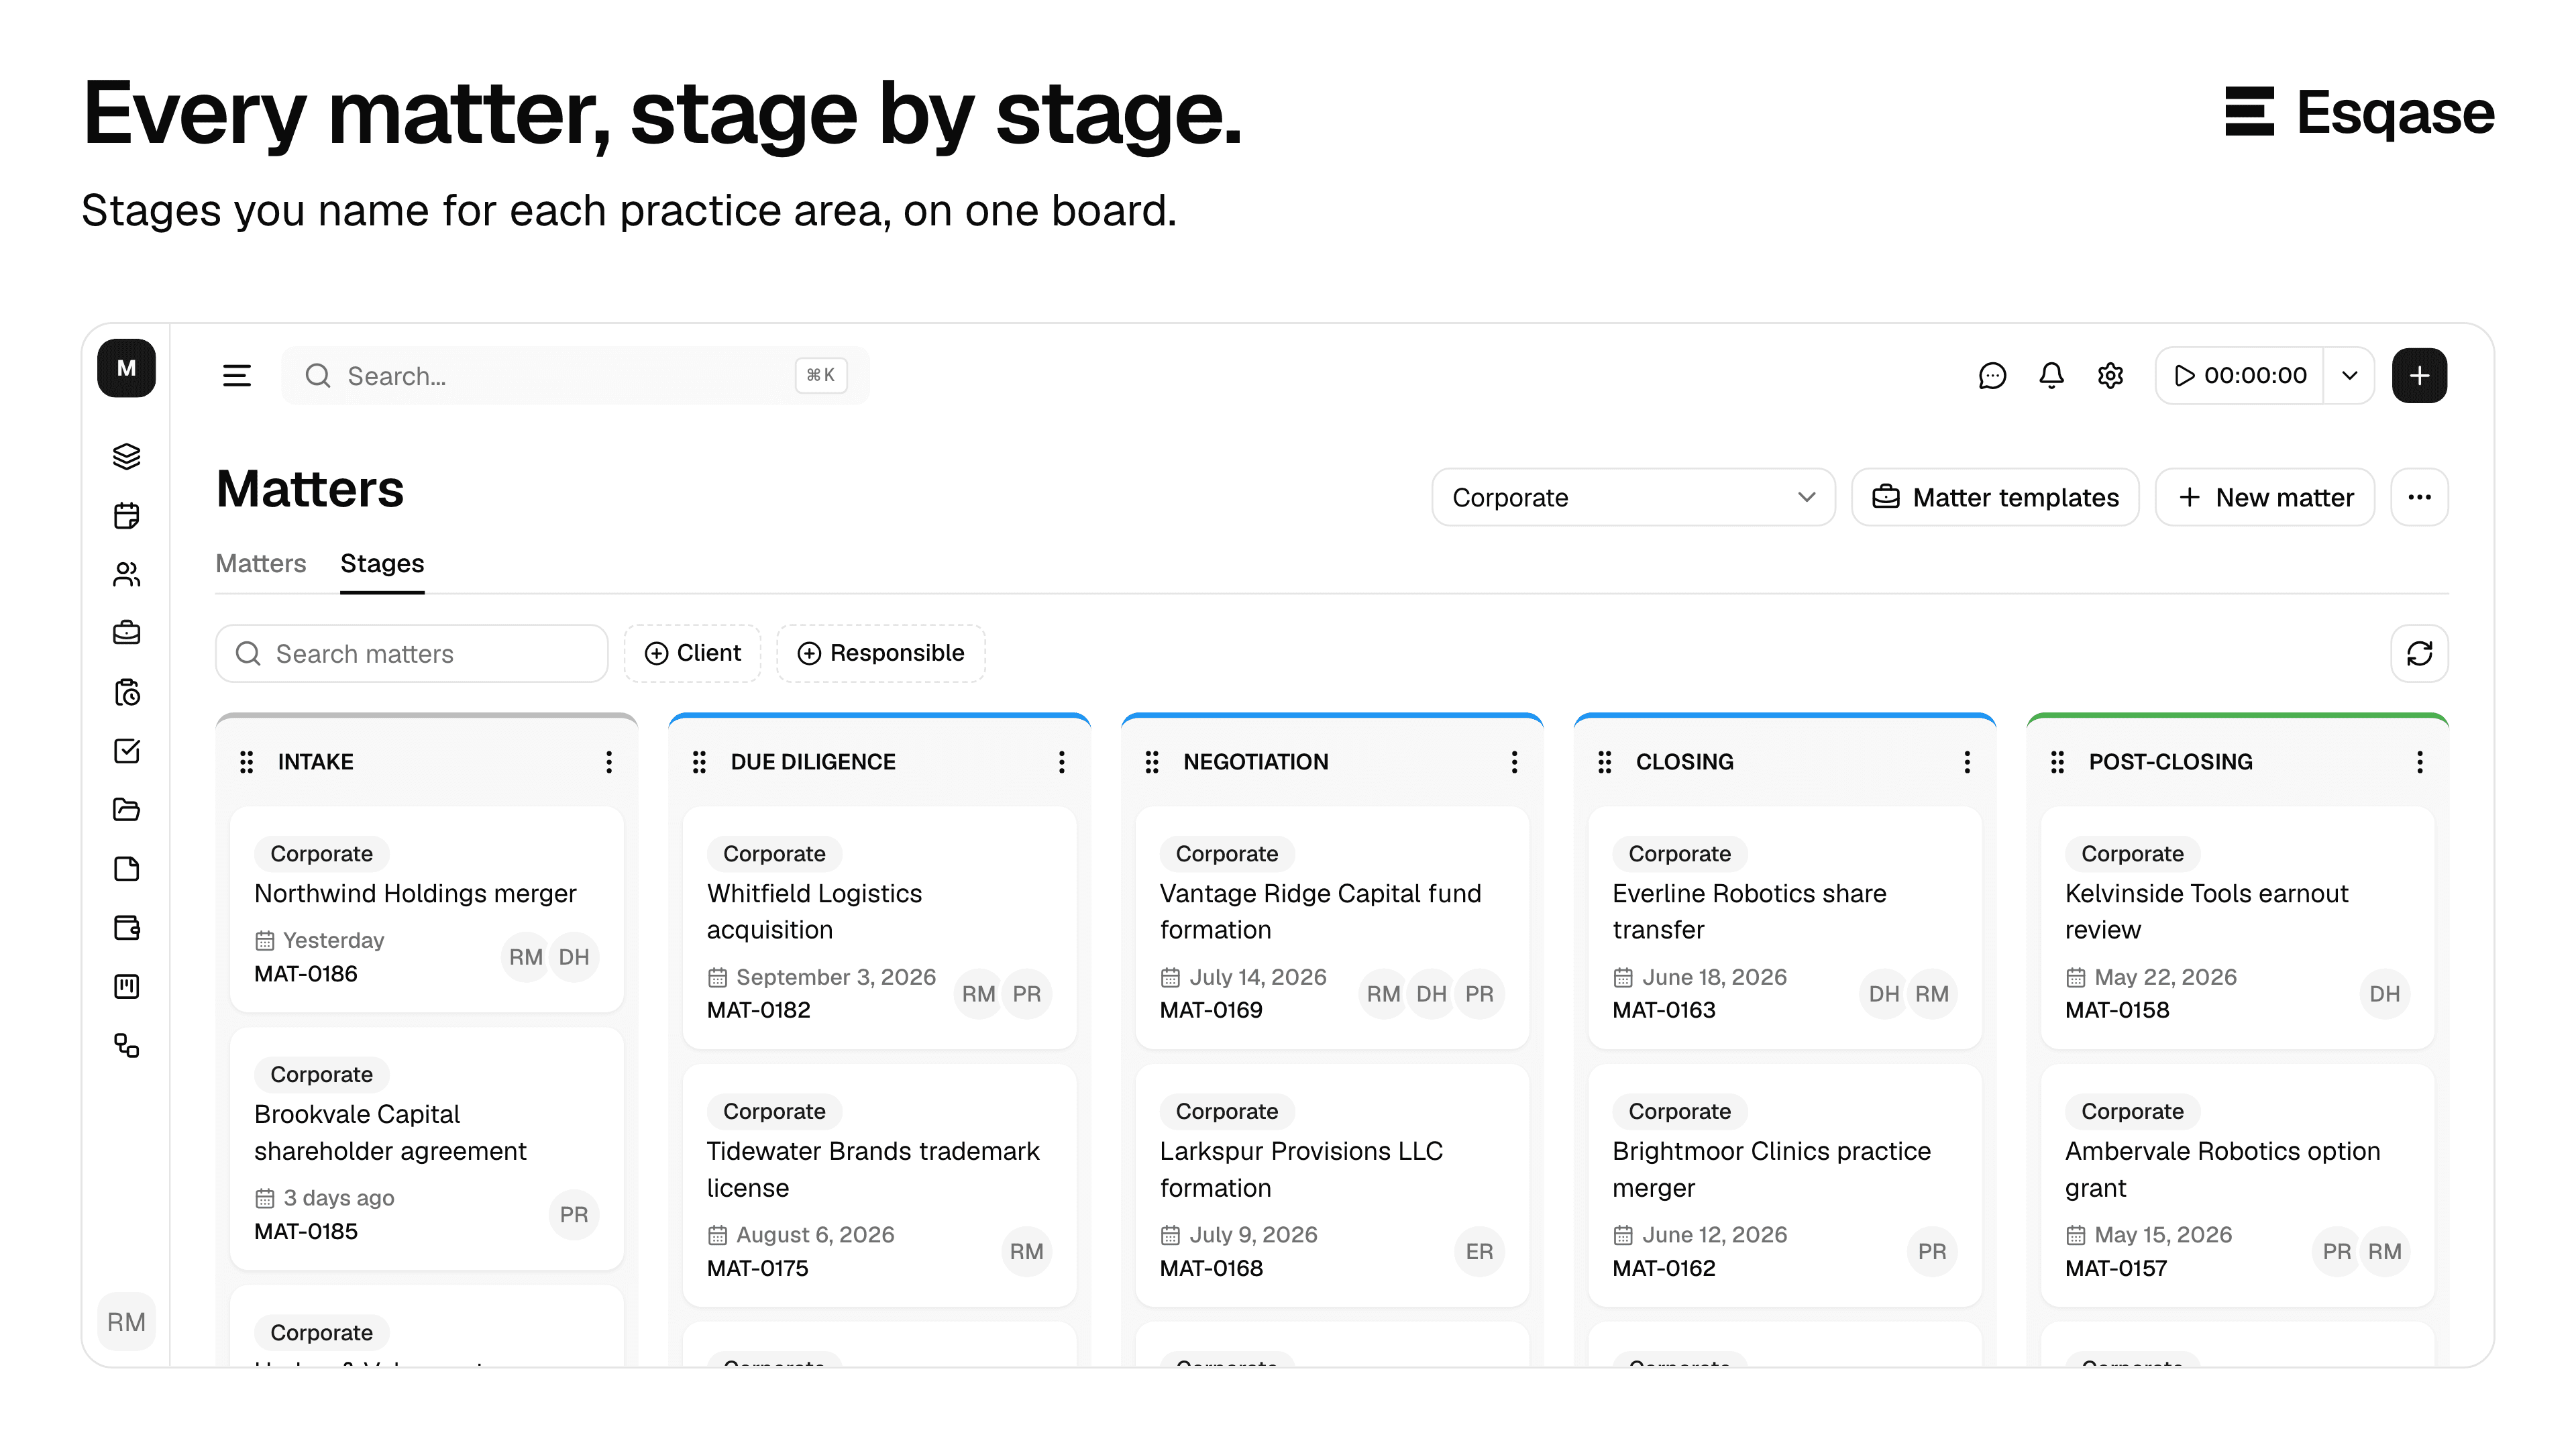Open the time tracking clipboard icon in sidebar
2576x1449 pixels.
pyautogui.click(x=126, y=692)
